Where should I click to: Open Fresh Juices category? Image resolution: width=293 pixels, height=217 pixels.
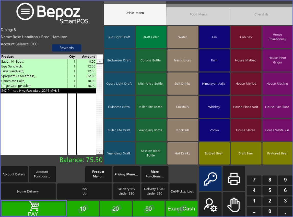coord(183,60)
